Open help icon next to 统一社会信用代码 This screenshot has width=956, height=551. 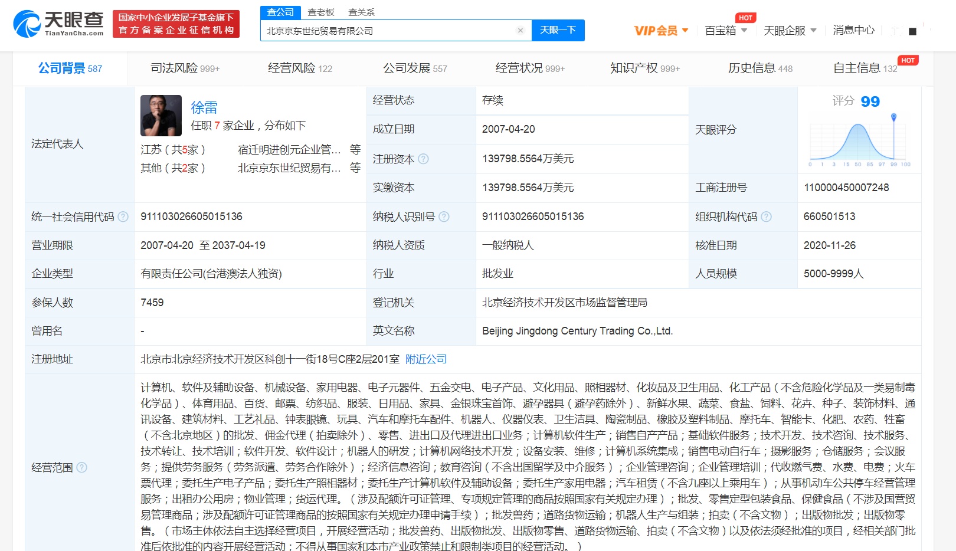(123, 217)
